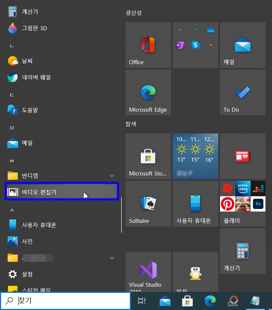The image size is (272, 310).
Task: Open OneNote in the Office apps folder tile
Action: (x=180, y=45)
